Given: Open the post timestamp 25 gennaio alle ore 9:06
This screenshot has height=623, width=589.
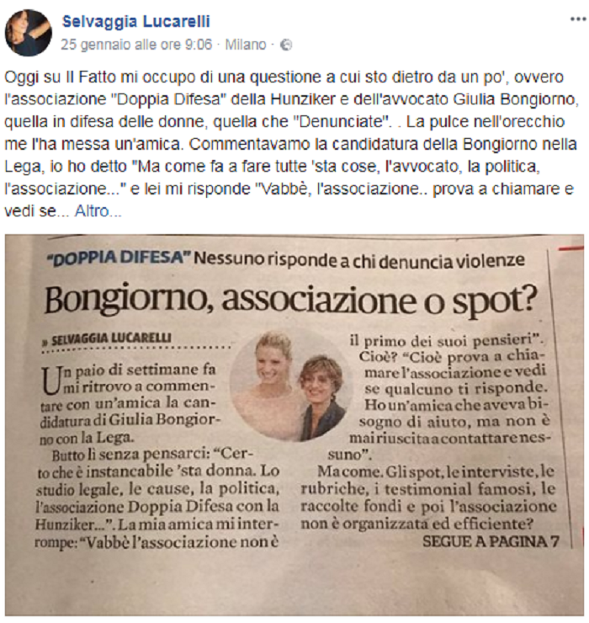Looking at the screenshot, I should [x=136, y=45].
